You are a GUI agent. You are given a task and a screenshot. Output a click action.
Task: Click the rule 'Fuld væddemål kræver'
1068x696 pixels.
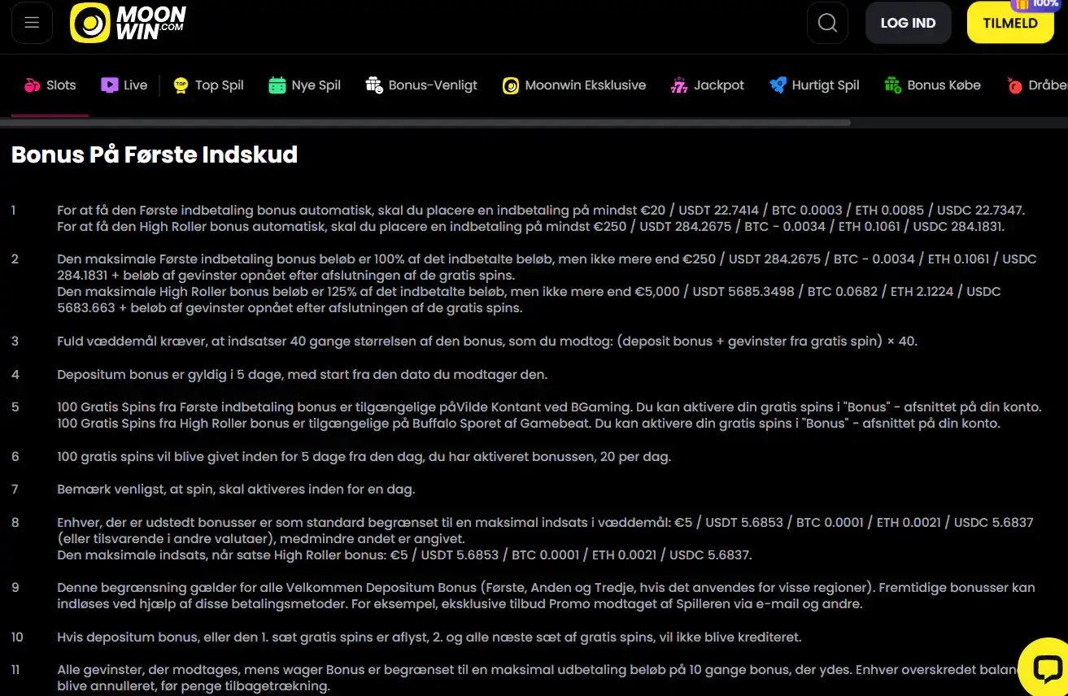click(x=487, y=341)
